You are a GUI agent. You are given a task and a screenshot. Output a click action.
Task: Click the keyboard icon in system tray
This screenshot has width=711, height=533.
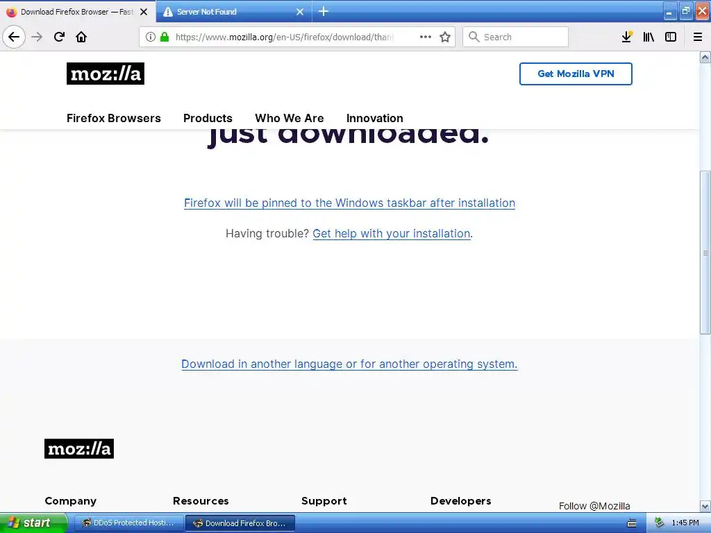(632, 523)
